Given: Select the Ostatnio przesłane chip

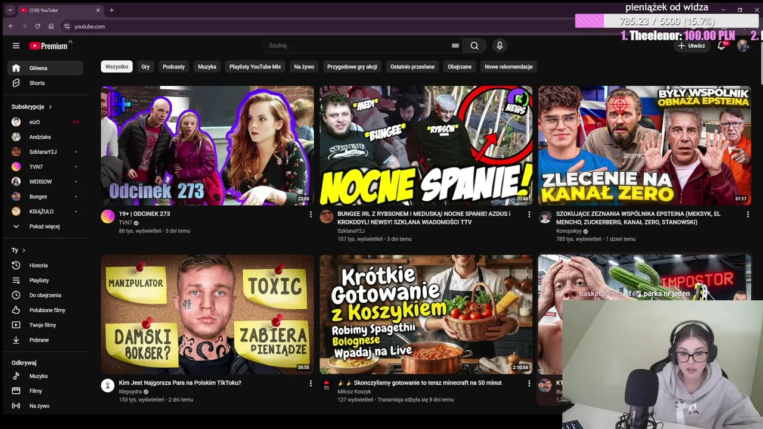Looking at the screenshot, I should [x=412, y=67].
